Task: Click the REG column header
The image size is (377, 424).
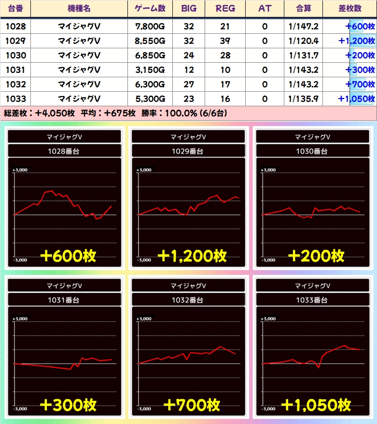Action: tap(224, 9)
